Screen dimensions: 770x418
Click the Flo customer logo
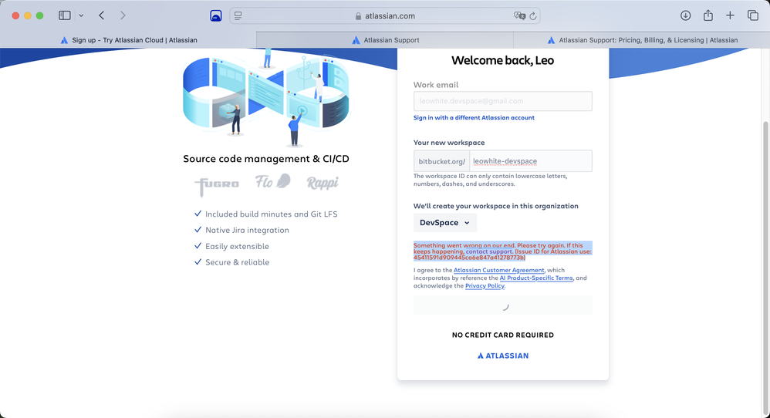click(273, 181)
